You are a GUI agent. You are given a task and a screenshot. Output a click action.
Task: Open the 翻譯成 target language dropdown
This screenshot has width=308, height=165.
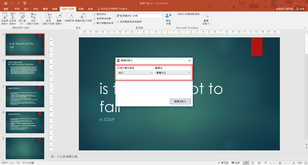pyautogui.click(x=173, y=73)
